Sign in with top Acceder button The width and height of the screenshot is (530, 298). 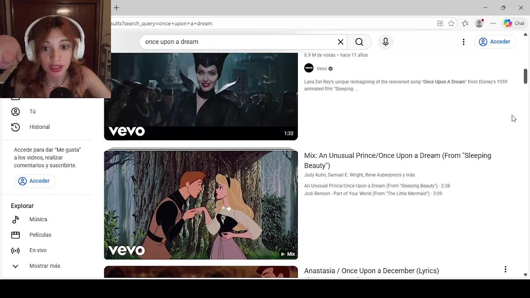(495, 42)
